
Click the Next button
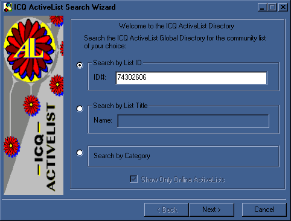tap(212, 210)
